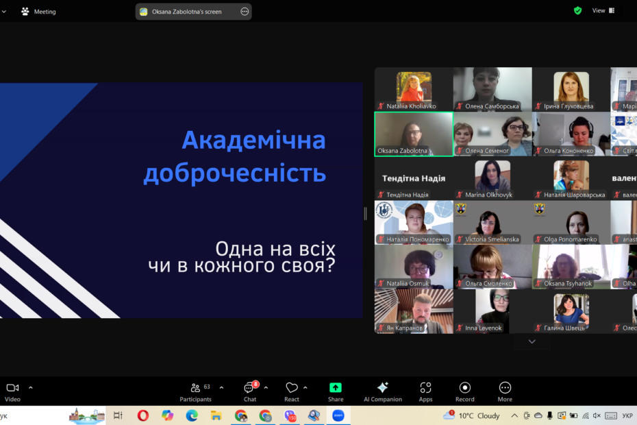The width and height of the screenshot is (637, 425).
Task: Open AI Companion
Action: pyautogui.click(x=383, y=392)
